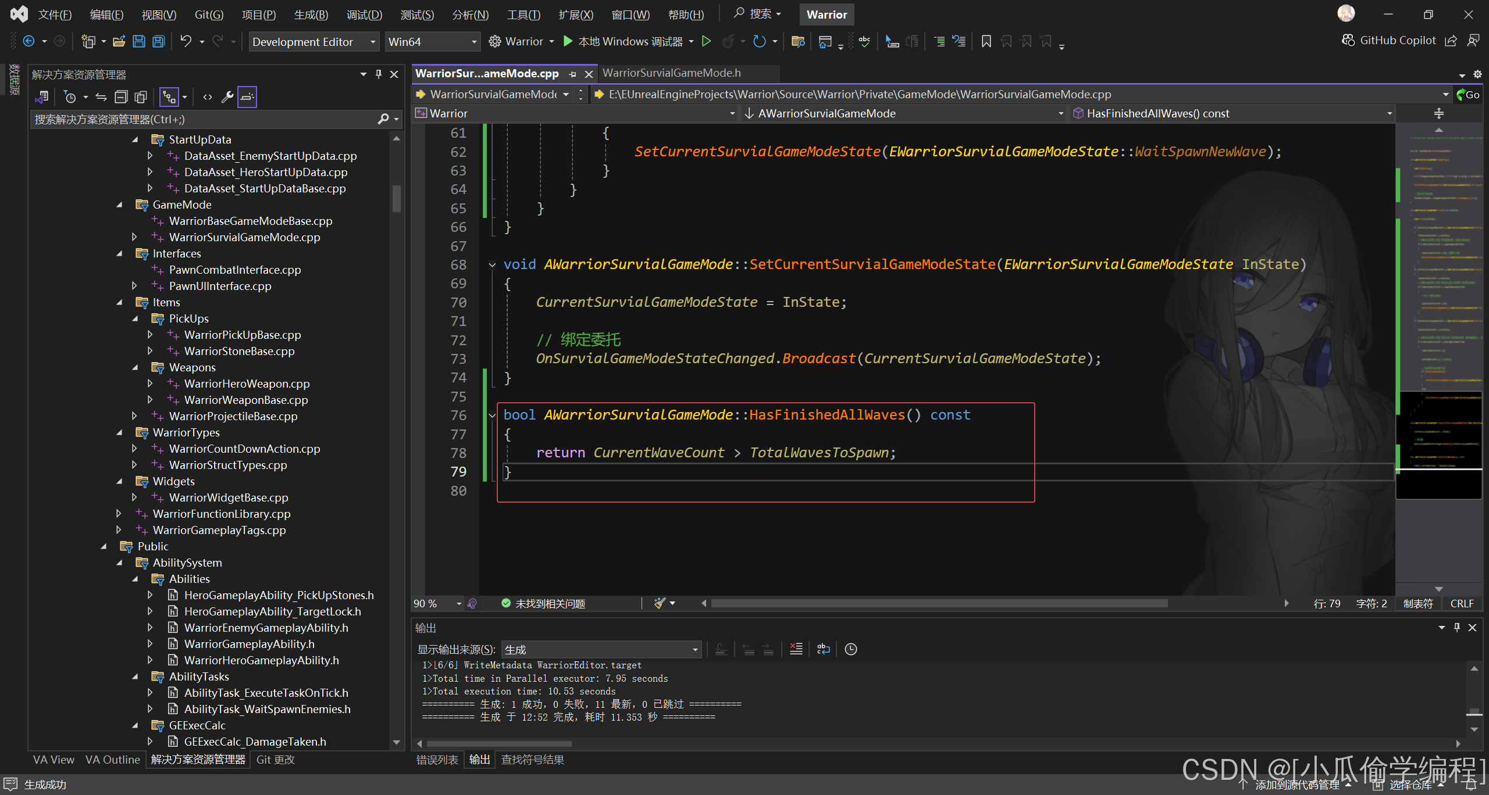Switch to the WarriorSurvialGameMode.h tab
The width and height of the screenshot is (1489, 795).
coord(671,73)
